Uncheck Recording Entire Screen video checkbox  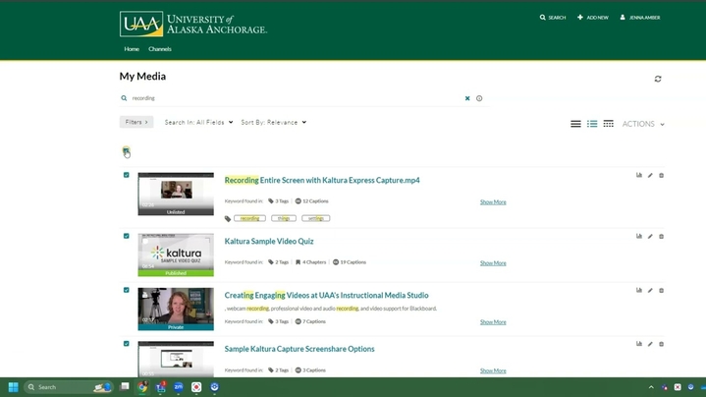[126, 175]
